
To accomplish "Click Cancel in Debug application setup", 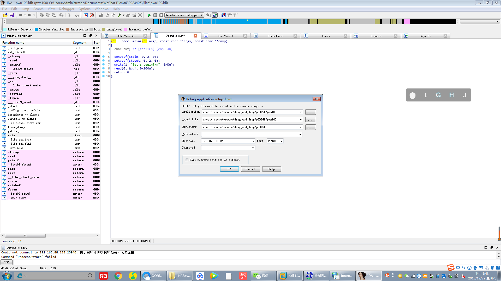I will coord(250,169).
